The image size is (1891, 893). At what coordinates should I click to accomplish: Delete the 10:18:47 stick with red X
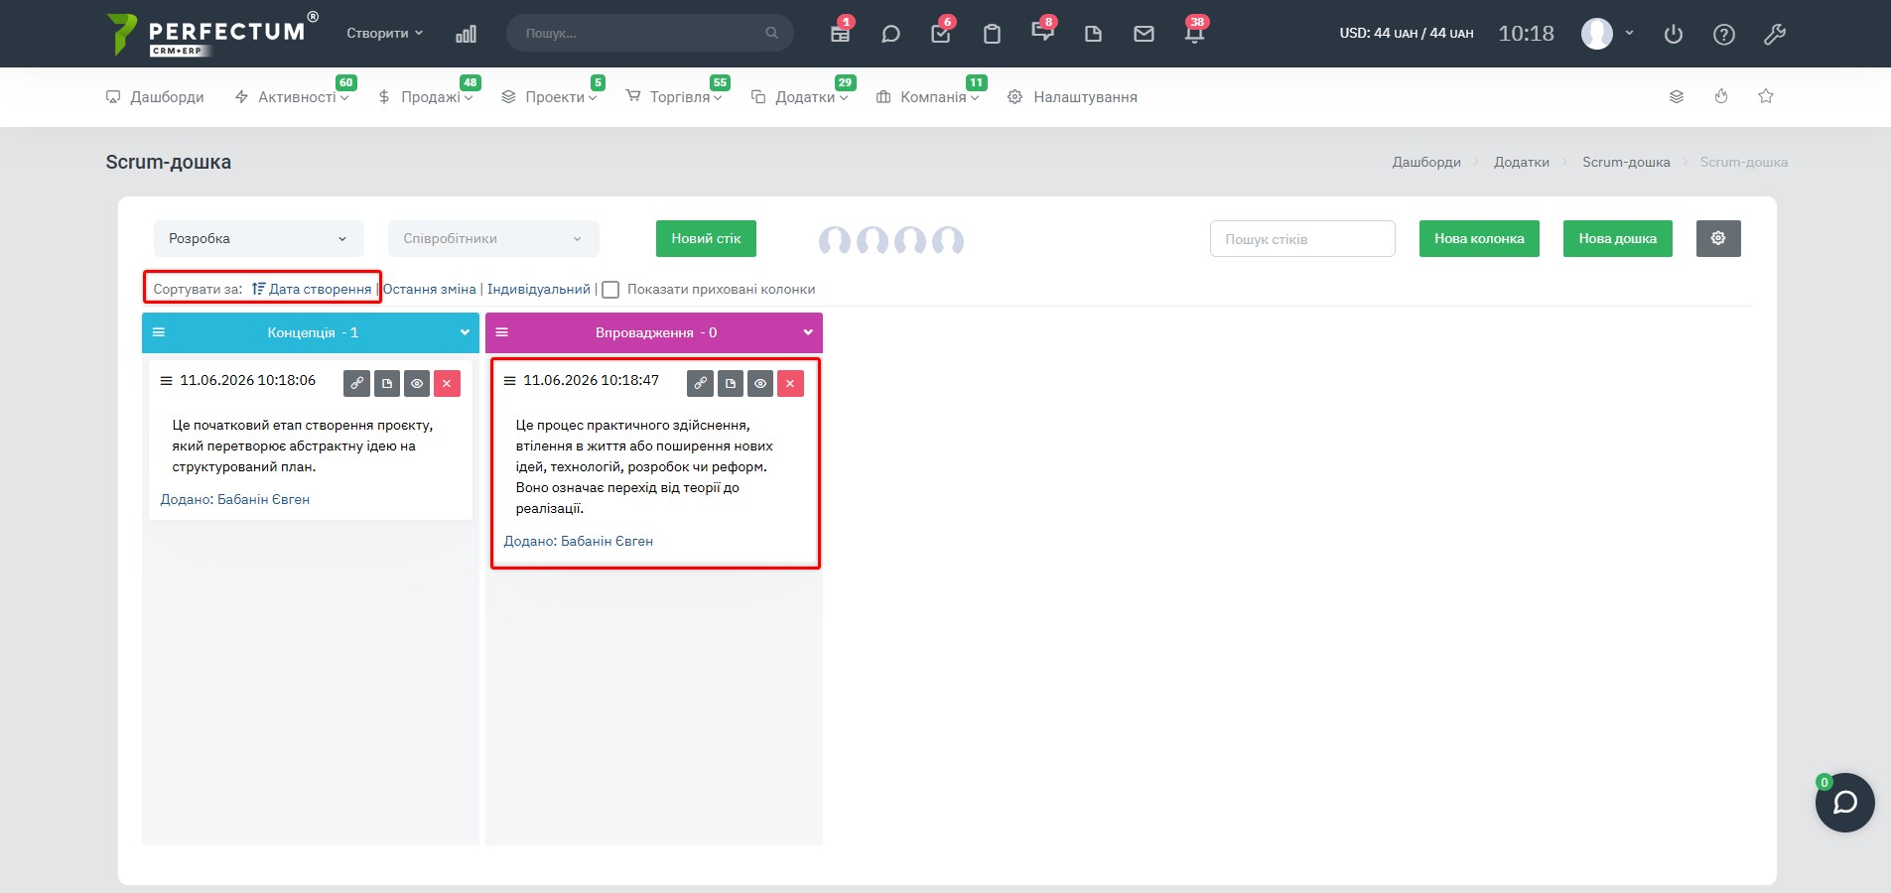(790, 383)
